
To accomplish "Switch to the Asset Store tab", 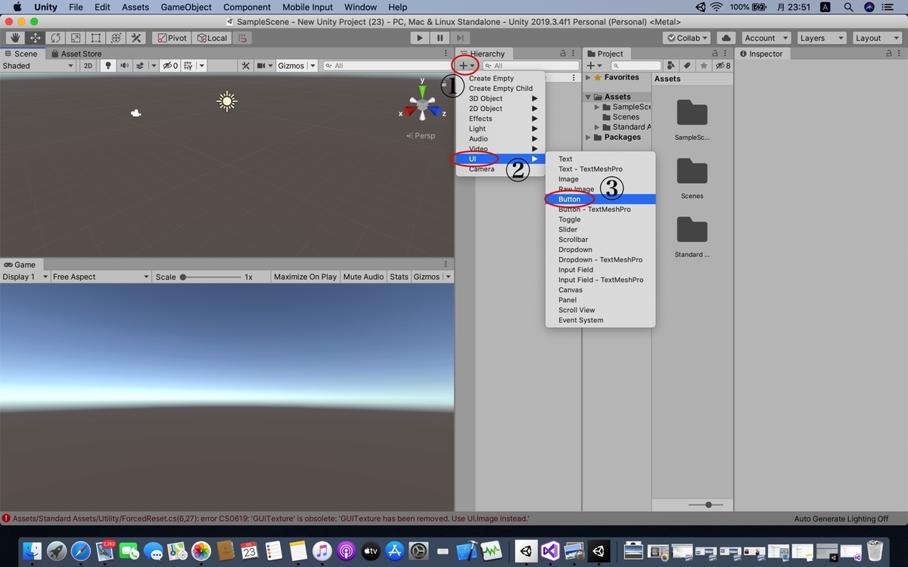I will (76, 54).
